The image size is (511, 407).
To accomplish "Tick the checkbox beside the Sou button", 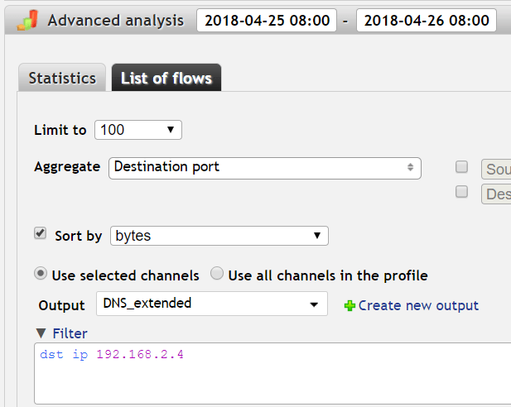I will click(x=462, y=167).
